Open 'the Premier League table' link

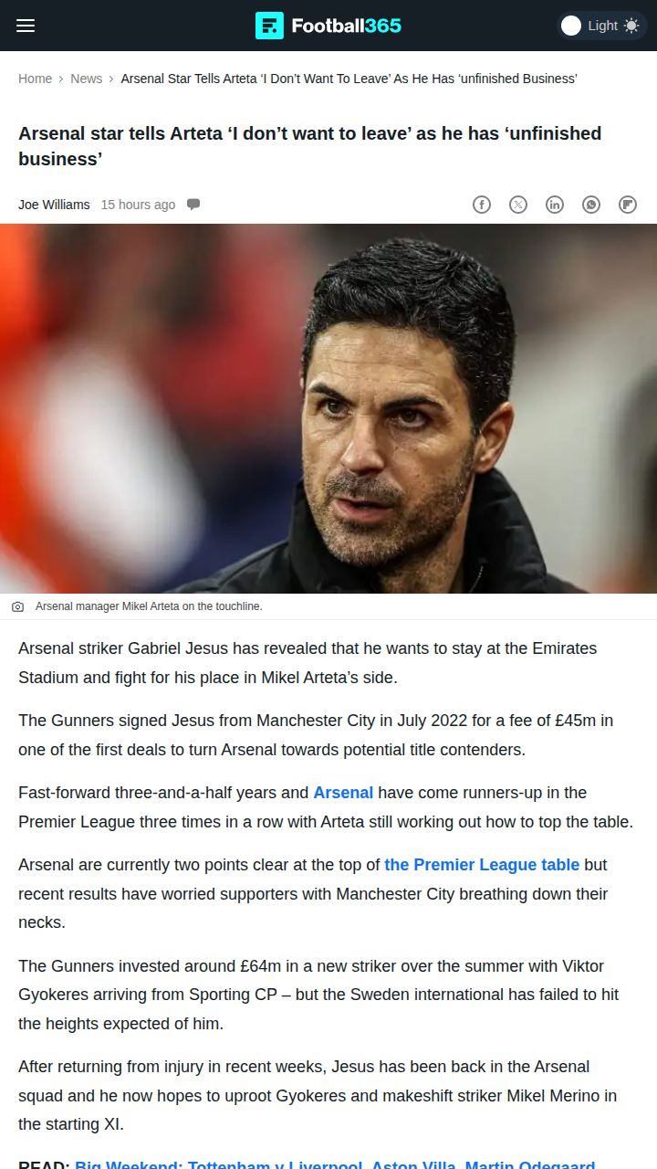[482, 865]
